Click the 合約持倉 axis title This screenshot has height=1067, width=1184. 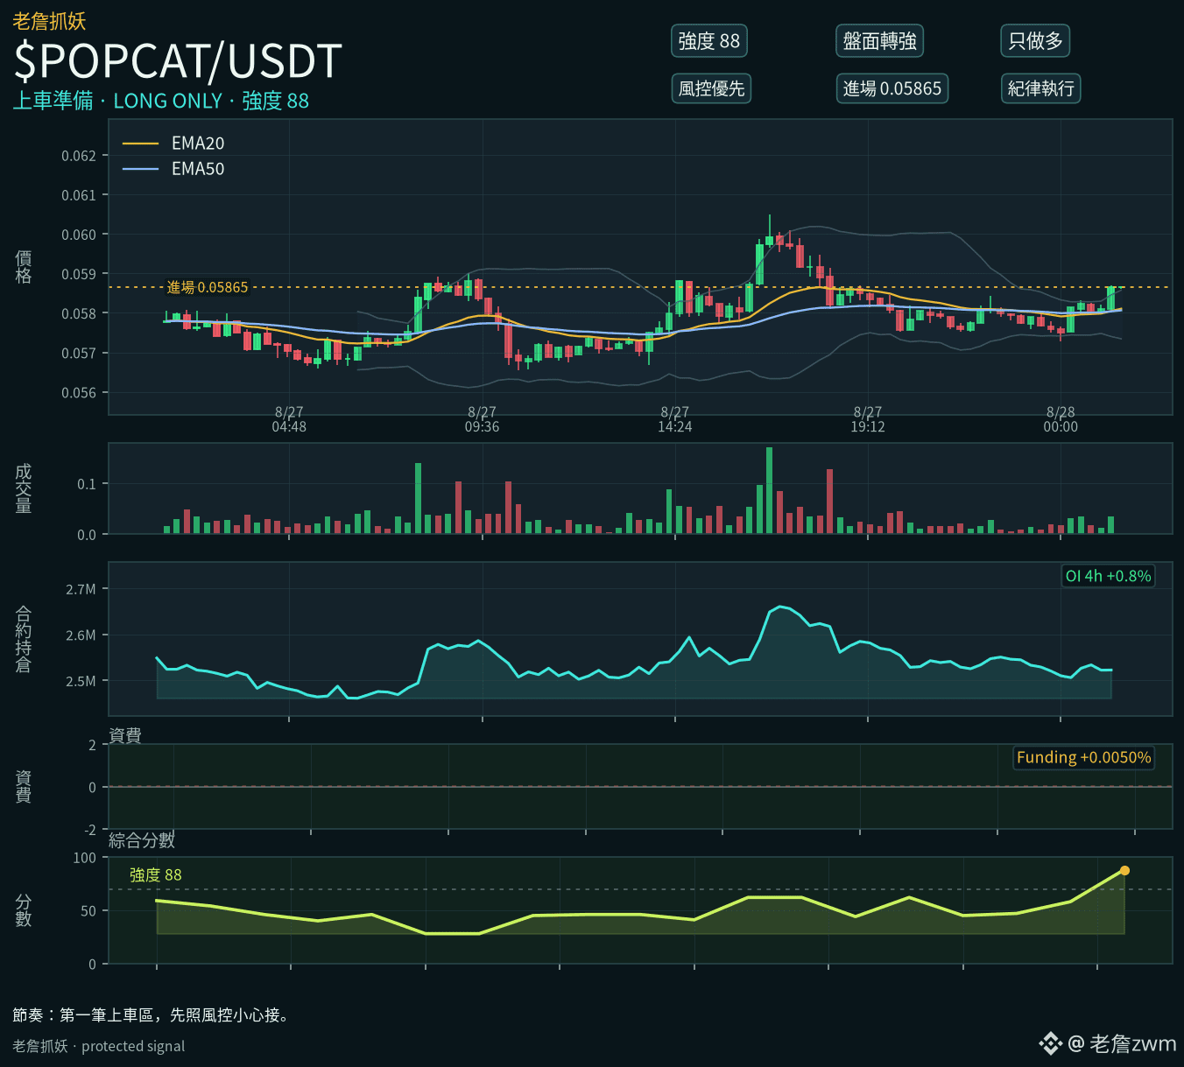point(24,639)
